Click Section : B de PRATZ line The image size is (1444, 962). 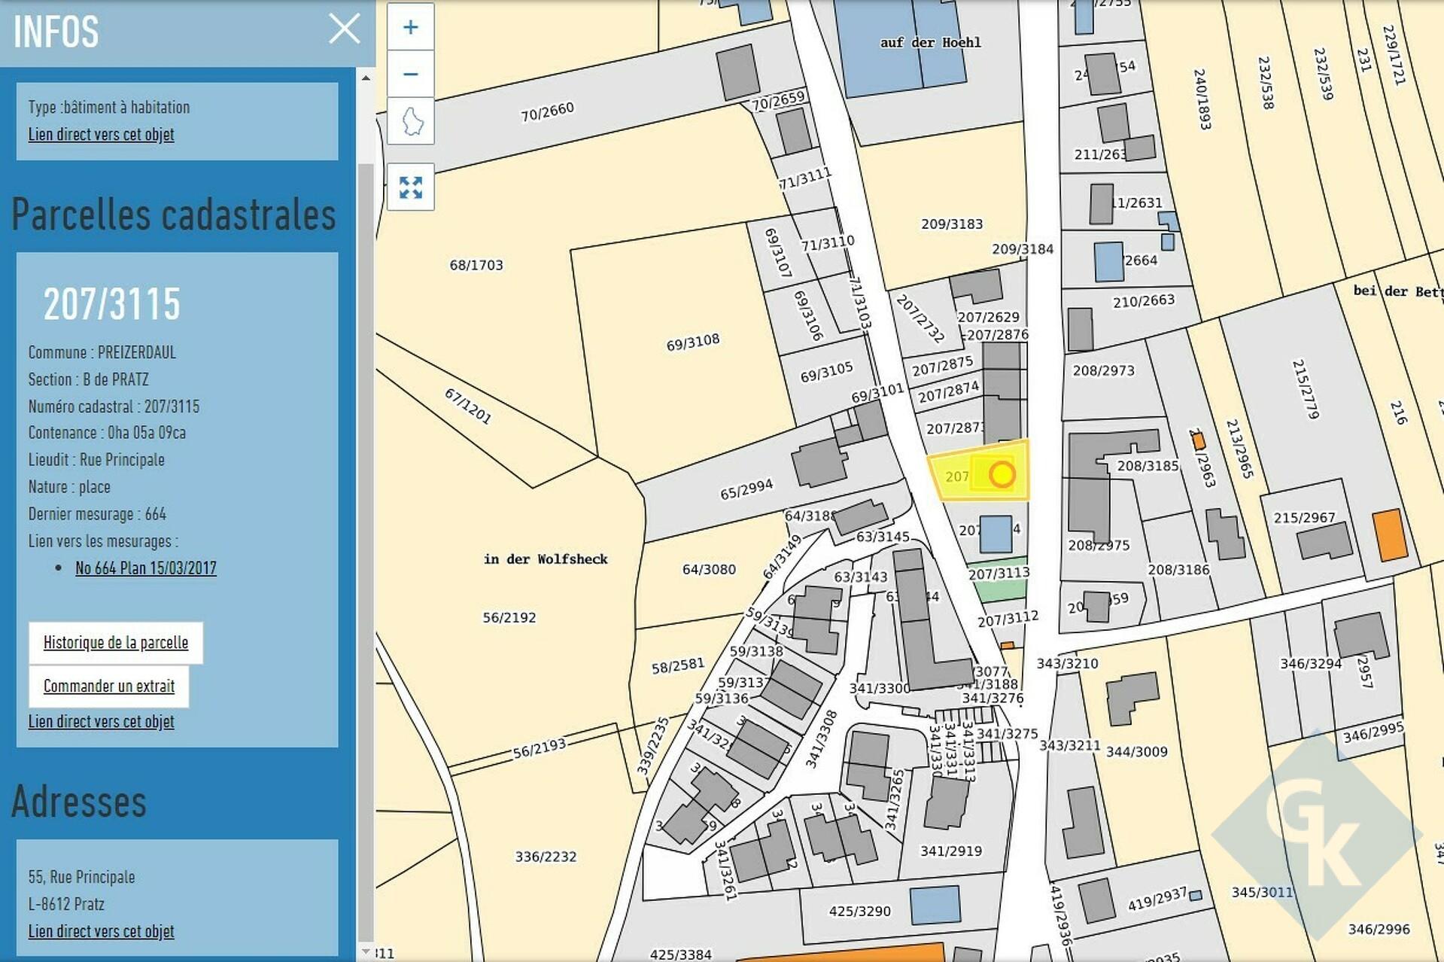(x=88, y=379)
